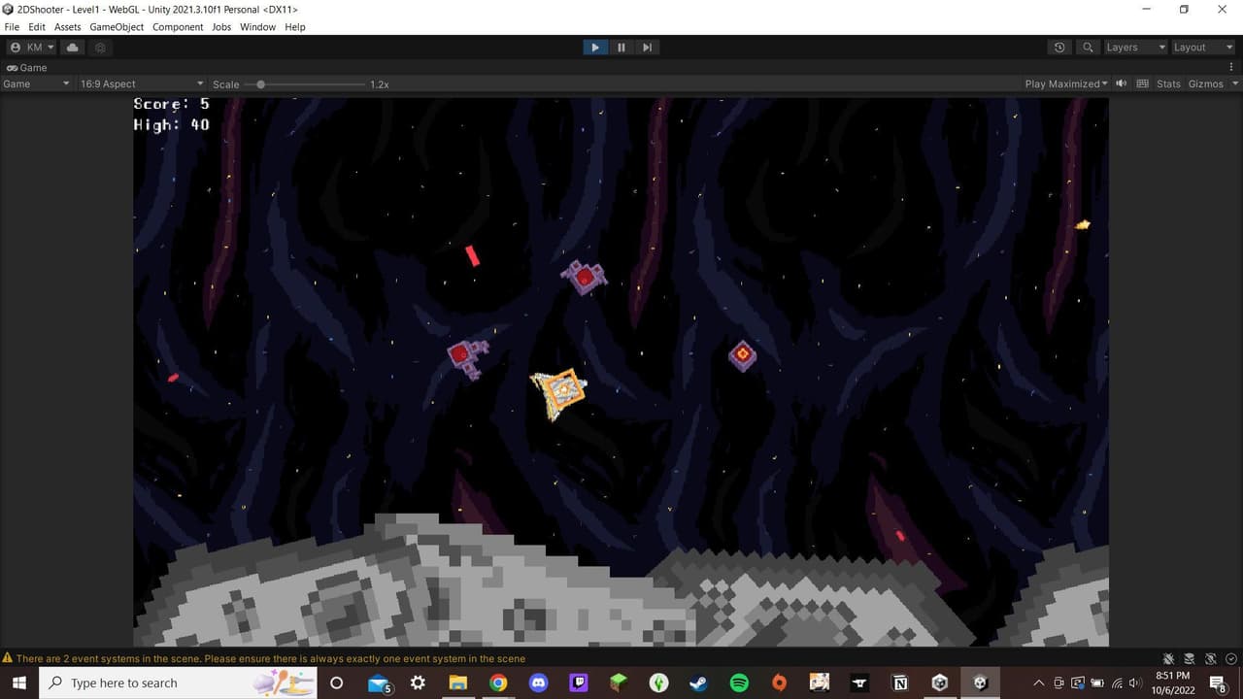Click the round red-core enemy
Screen dimensions: 1243x699
pyautogui.click(x=743, y=355)
